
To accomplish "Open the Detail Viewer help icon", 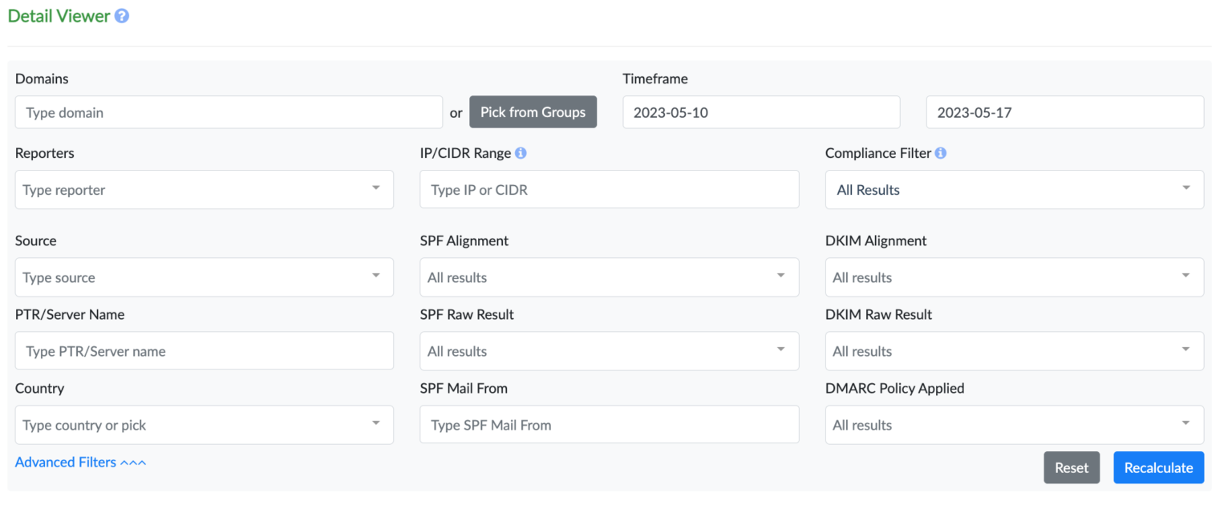I will pyautogui.click(x=122, y=15).
